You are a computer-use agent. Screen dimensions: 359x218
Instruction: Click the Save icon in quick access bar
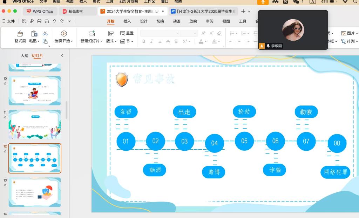click(x=24, y=21)
